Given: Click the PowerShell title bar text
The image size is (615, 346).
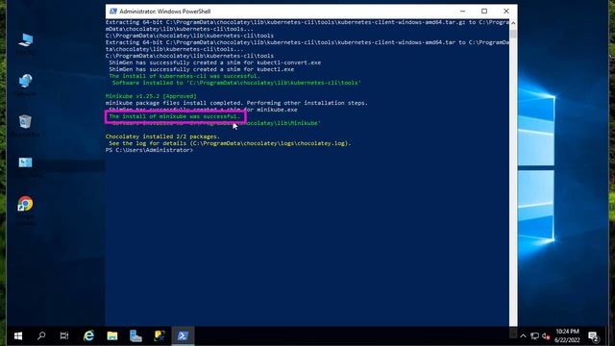Looking at the screenshot, I should (x=164, y=12).
